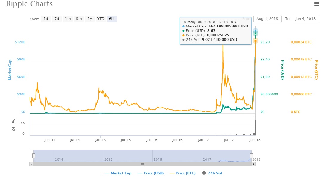329x177 pixels.
Task: Open the chart hamburger menu
Action: click(x=317, y=4)
